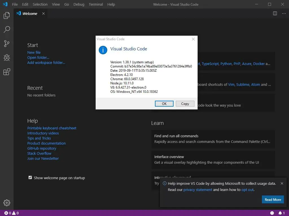Click the VS Code logo in title bar

(x=5, y=4)
